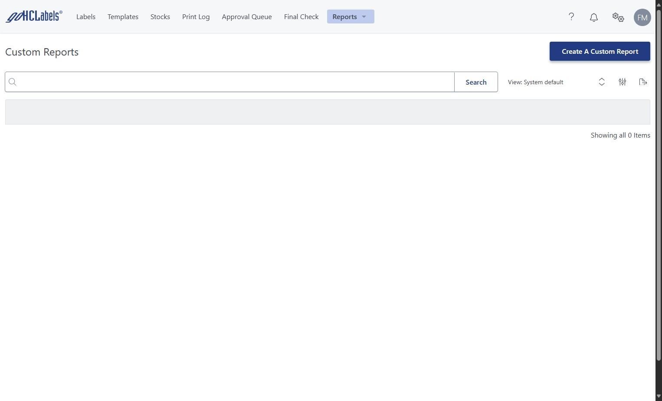Click the HCLabels logo
Viewport: 662px width, 401px height.
[34, 16]
